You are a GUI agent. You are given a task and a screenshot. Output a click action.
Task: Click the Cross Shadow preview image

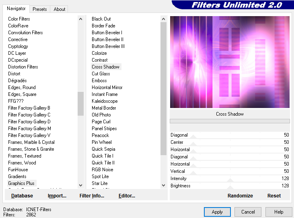click(230, 62)
